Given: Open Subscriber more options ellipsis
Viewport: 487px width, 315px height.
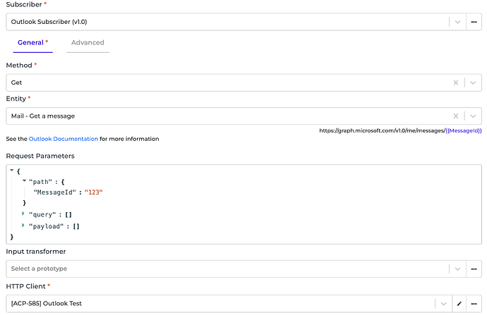Looking at the screenshot, I should (474, 22).
